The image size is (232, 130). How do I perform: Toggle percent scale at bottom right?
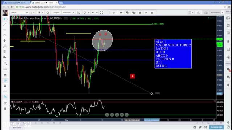[x=203, y=123]
